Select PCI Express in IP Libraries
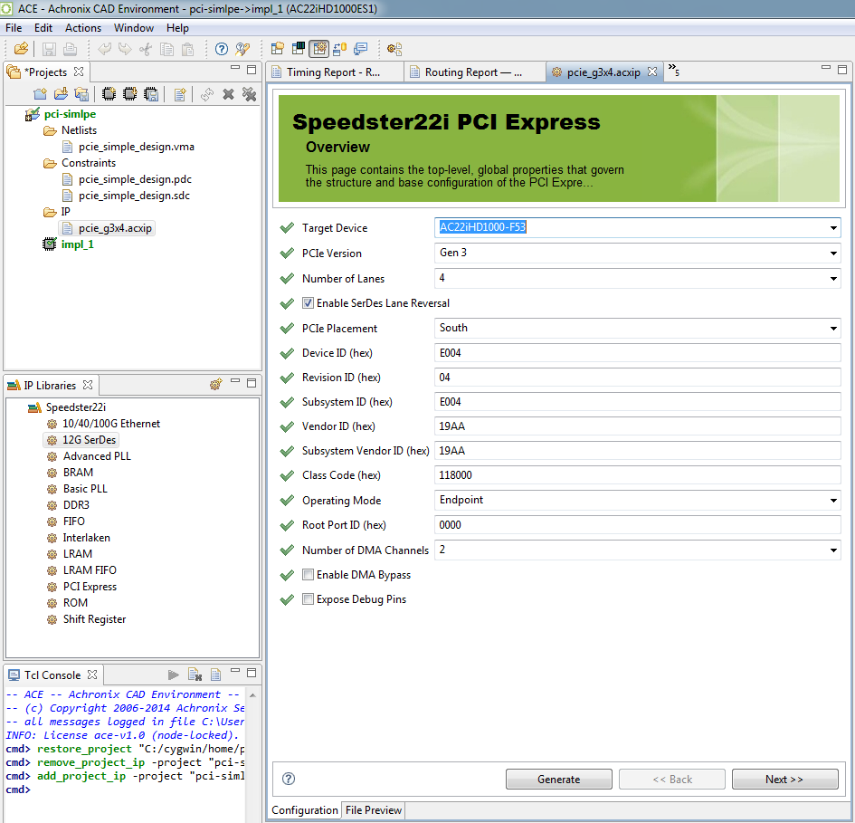This screenshot has height=823, width=855. click(x=90, y=587)
